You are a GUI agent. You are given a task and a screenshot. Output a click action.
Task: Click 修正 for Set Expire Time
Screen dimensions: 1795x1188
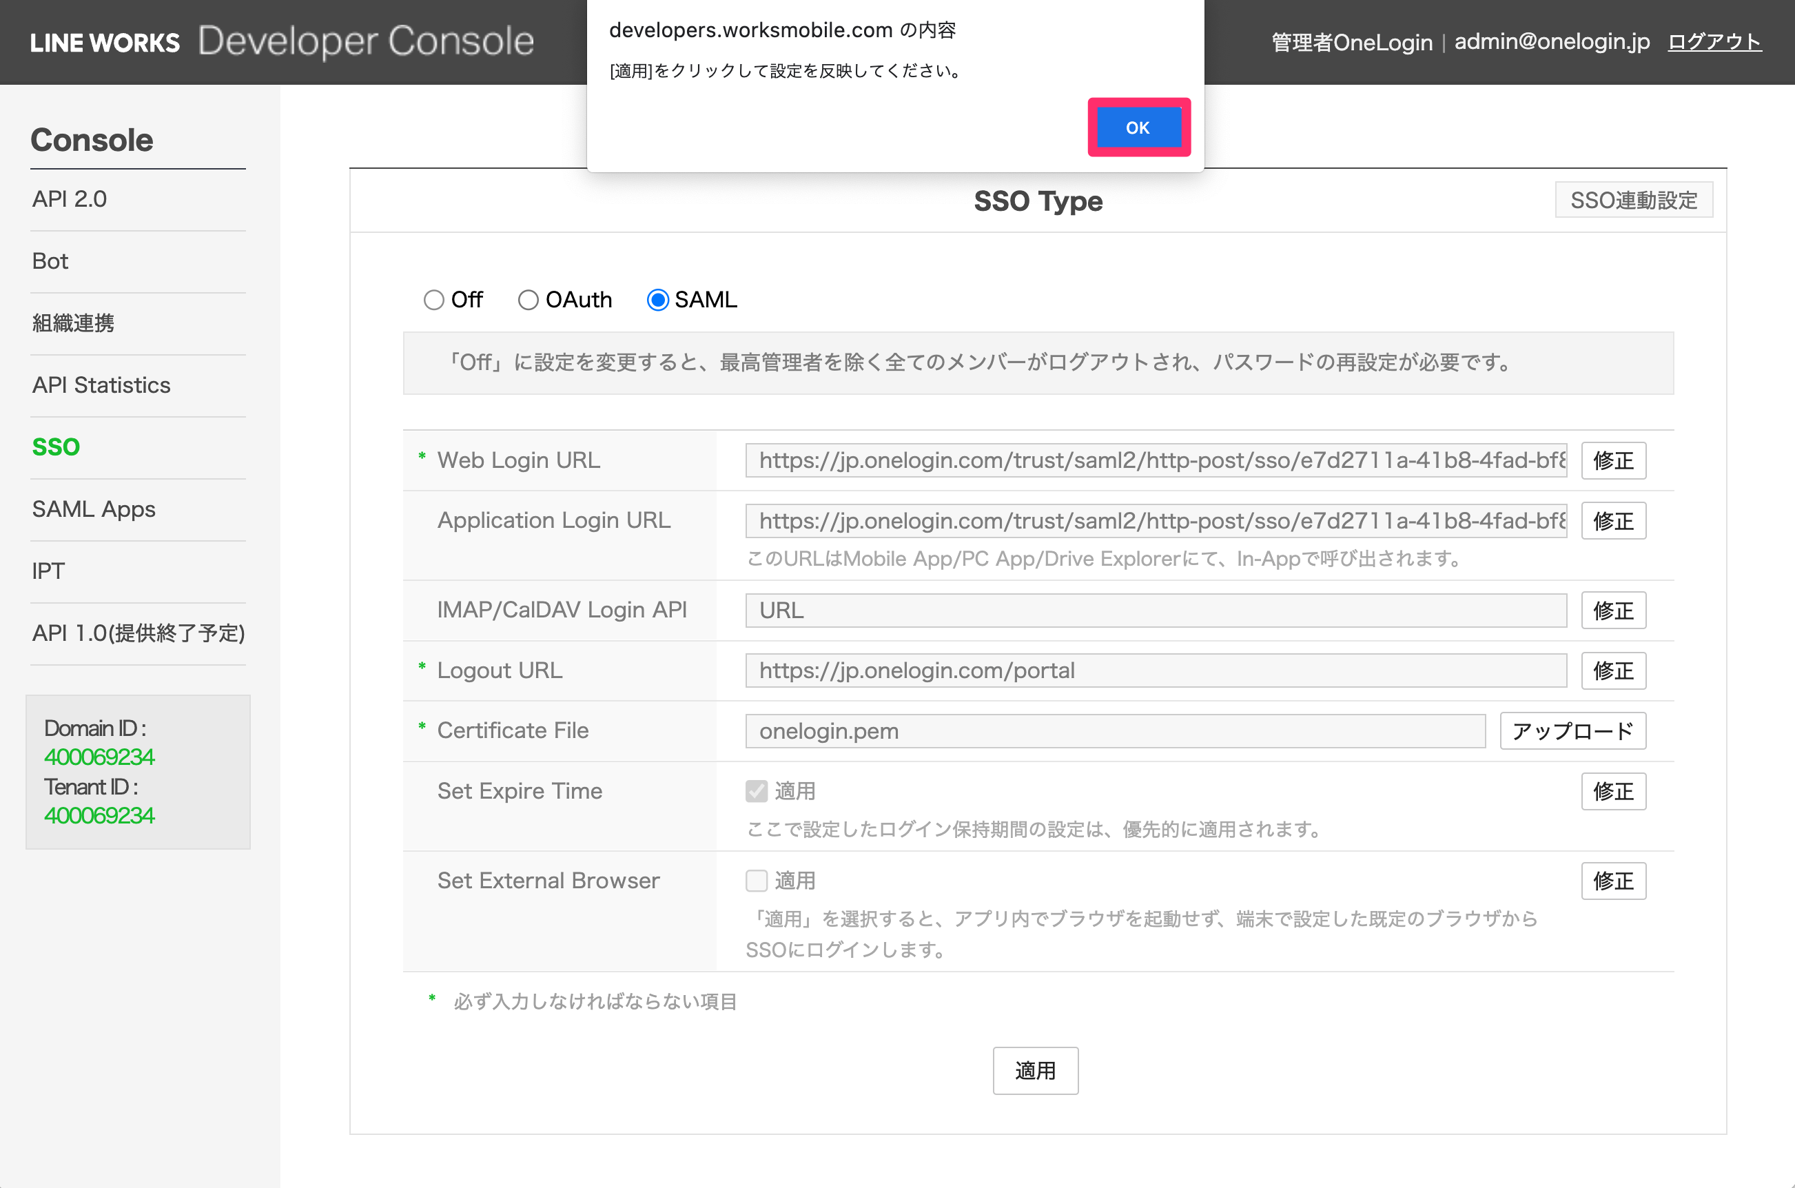click(1613, 792)
